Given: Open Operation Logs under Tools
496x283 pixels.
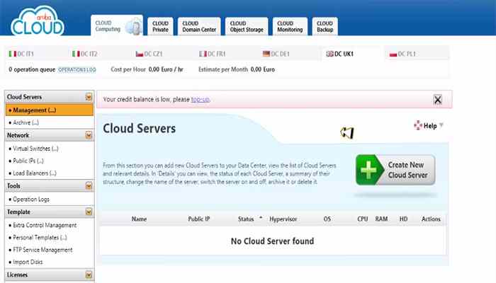Looking at the screenshot, I should 31,200.
